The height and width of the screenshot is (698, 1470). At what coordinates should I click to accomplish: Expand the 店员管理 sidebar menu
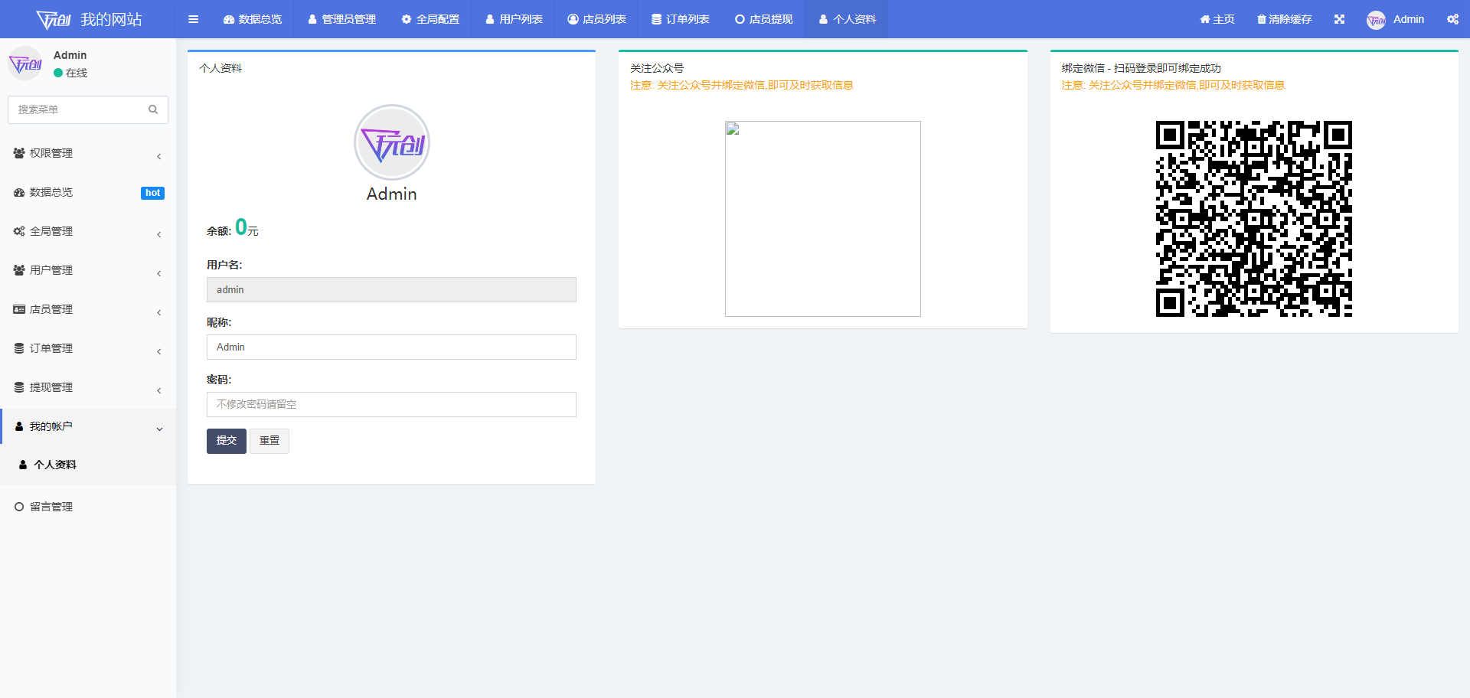click(x=88, y=309)
